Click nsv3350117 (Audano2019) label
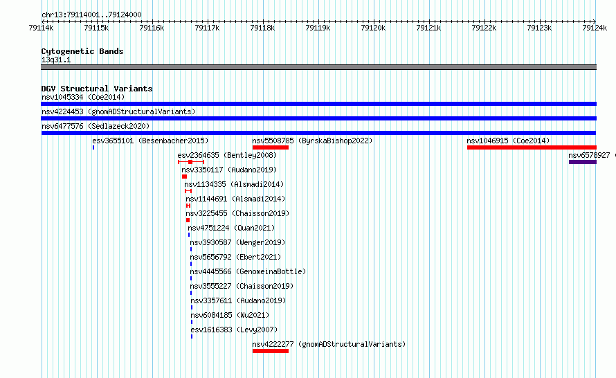Viewport: 616px width, 378px height. 229,170
